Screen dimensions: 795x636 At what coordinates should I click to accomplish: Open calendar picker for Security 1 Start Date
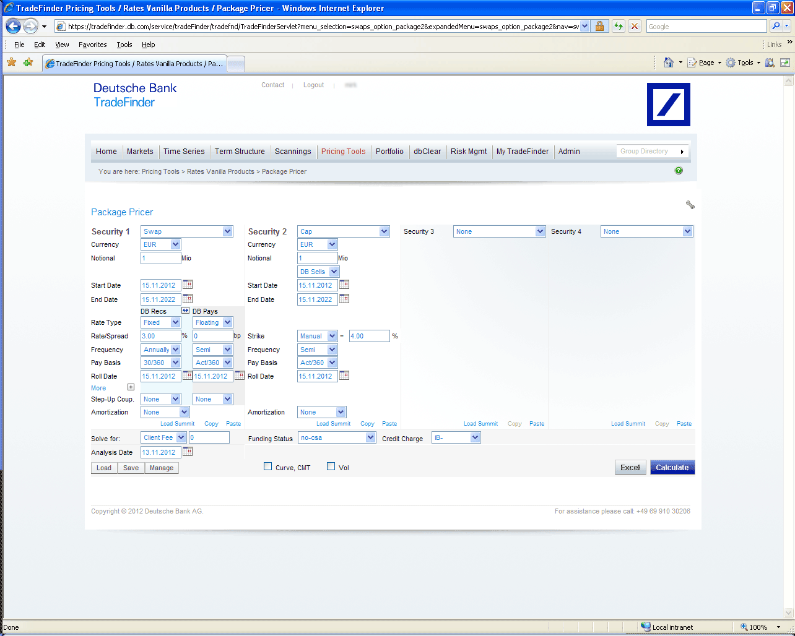point(188,285)
